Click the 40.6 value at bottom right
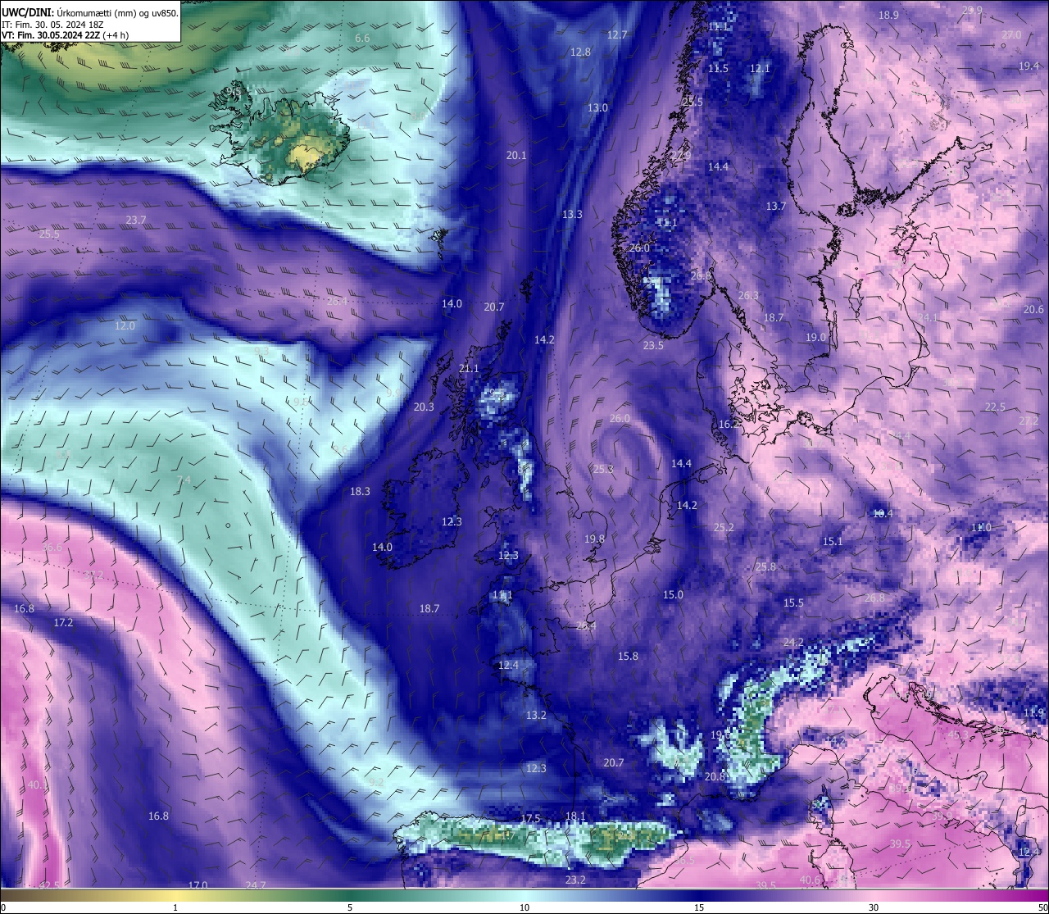This screenshot has height=914, width=1049. pyautogui.click(x=810, y=880)
